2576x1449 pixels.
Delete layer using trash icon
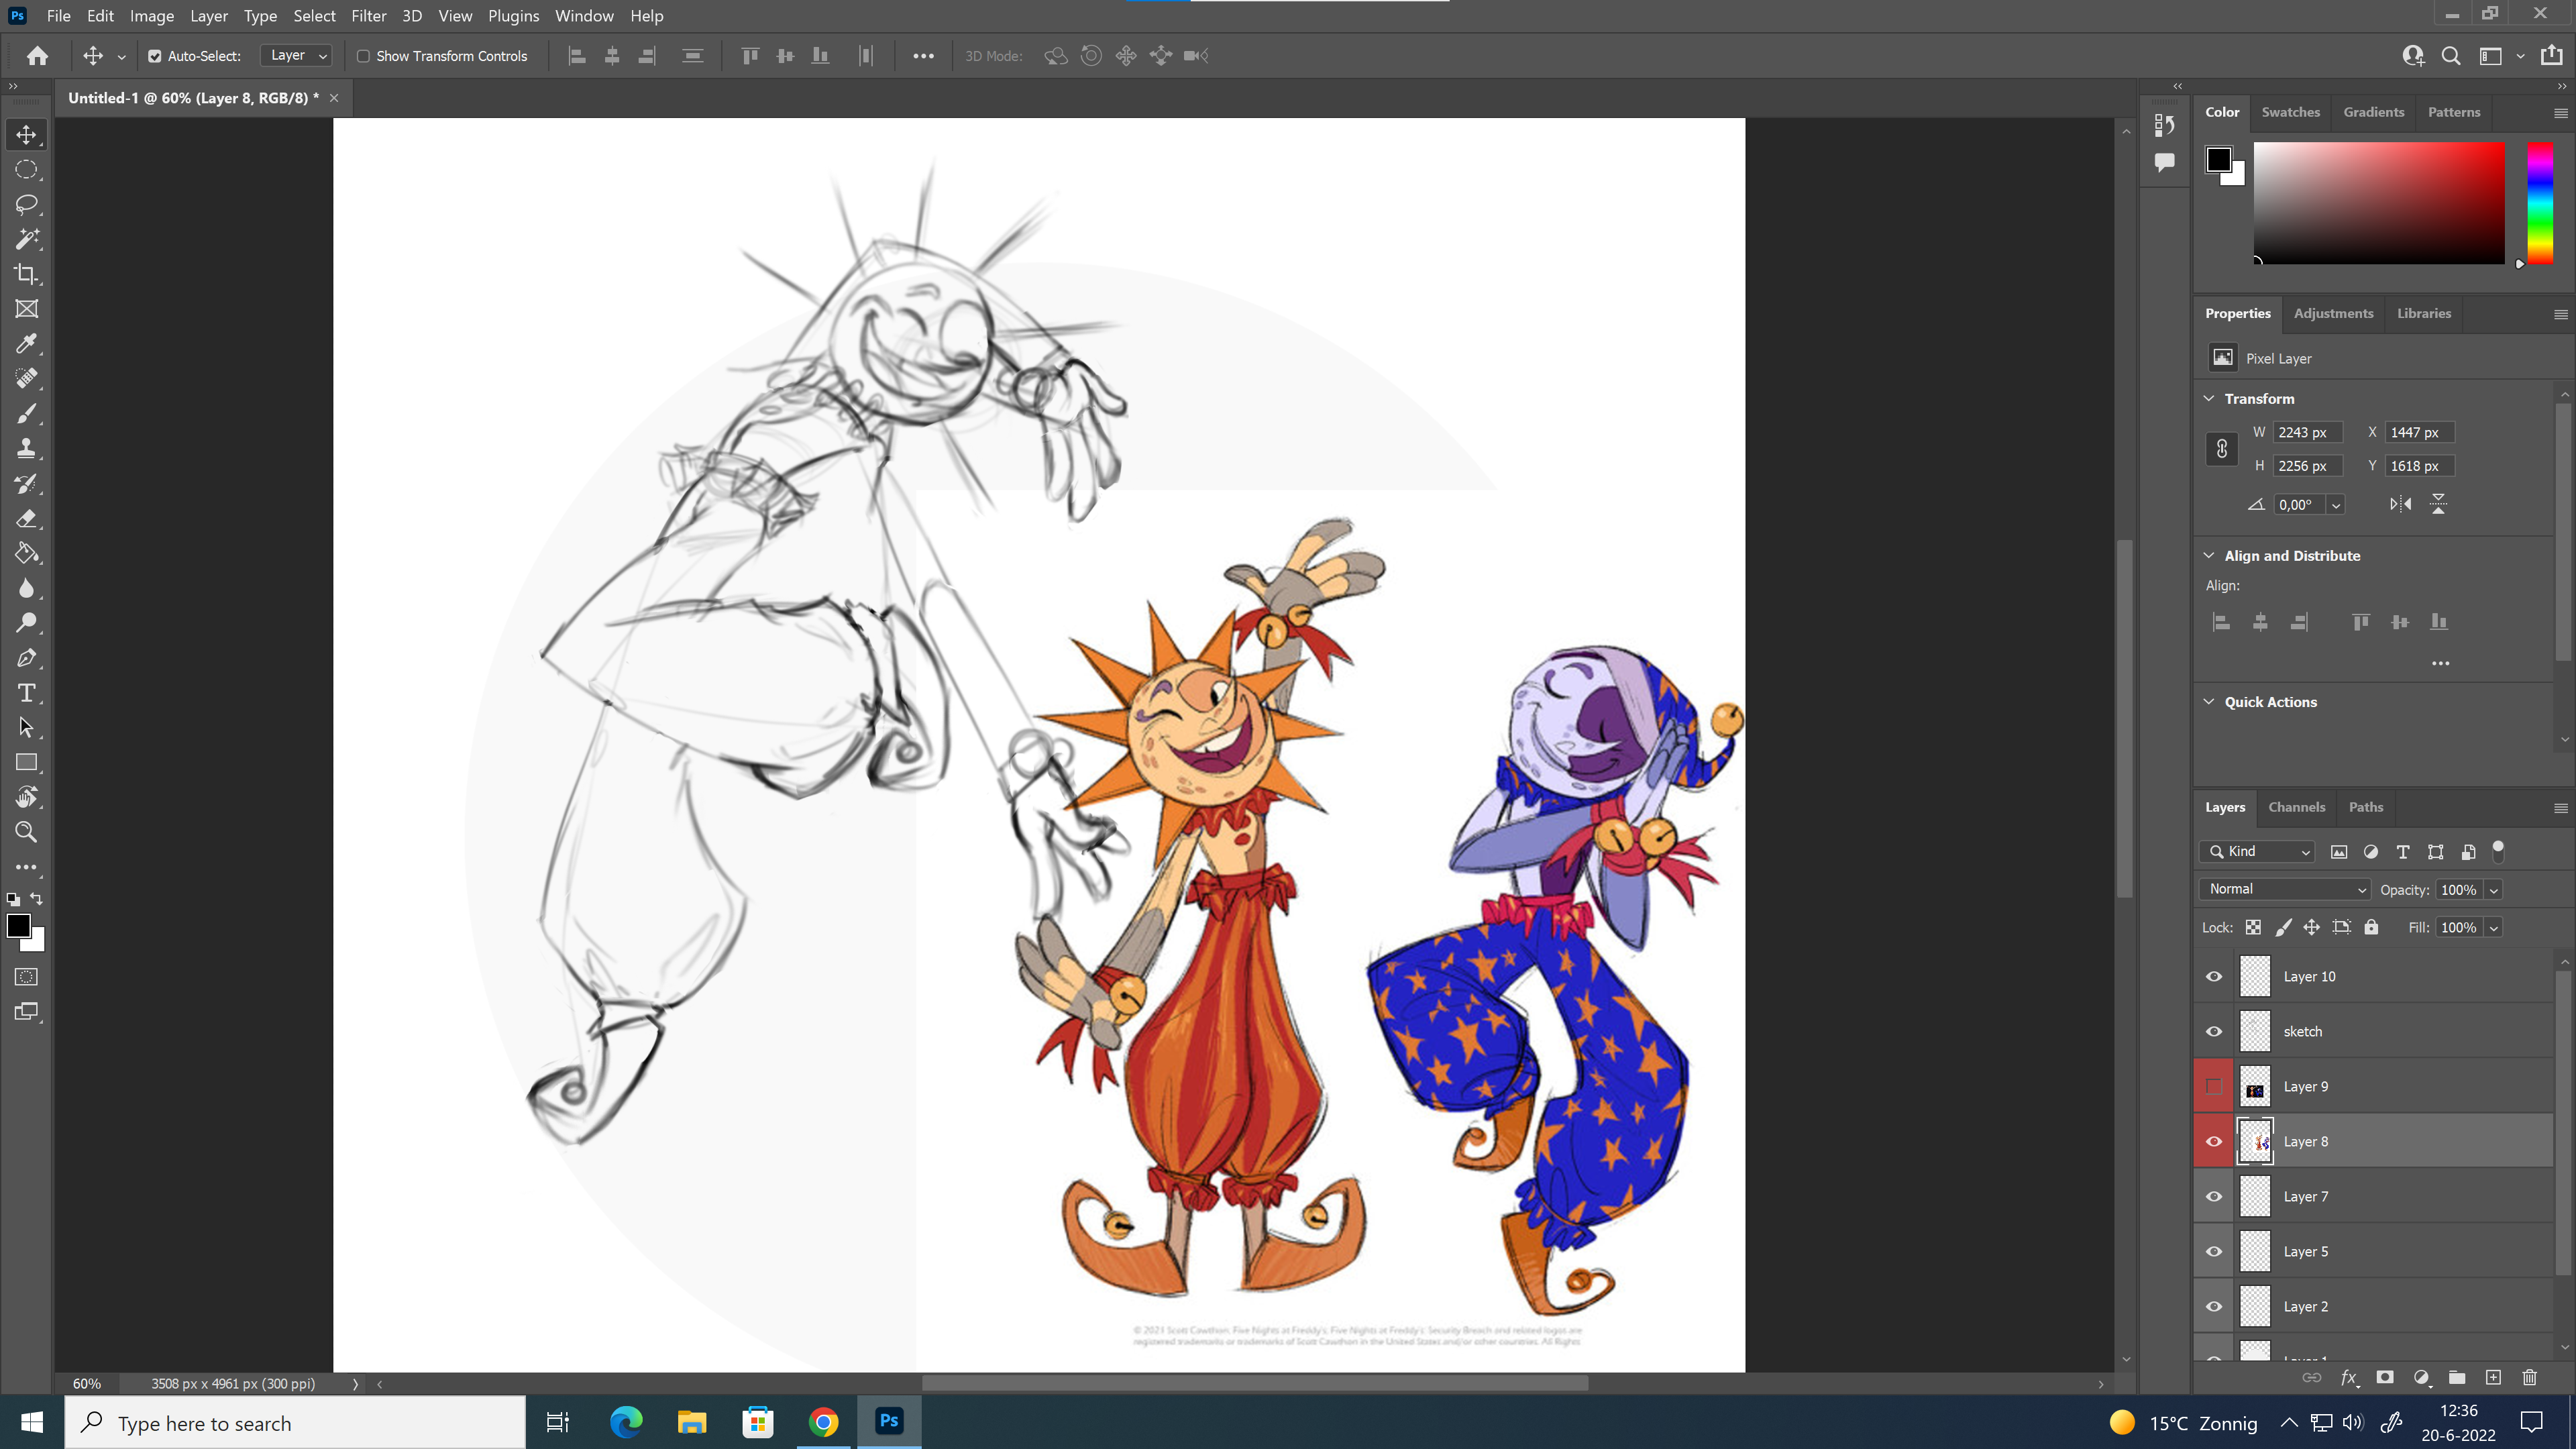coord(2530,1378)
